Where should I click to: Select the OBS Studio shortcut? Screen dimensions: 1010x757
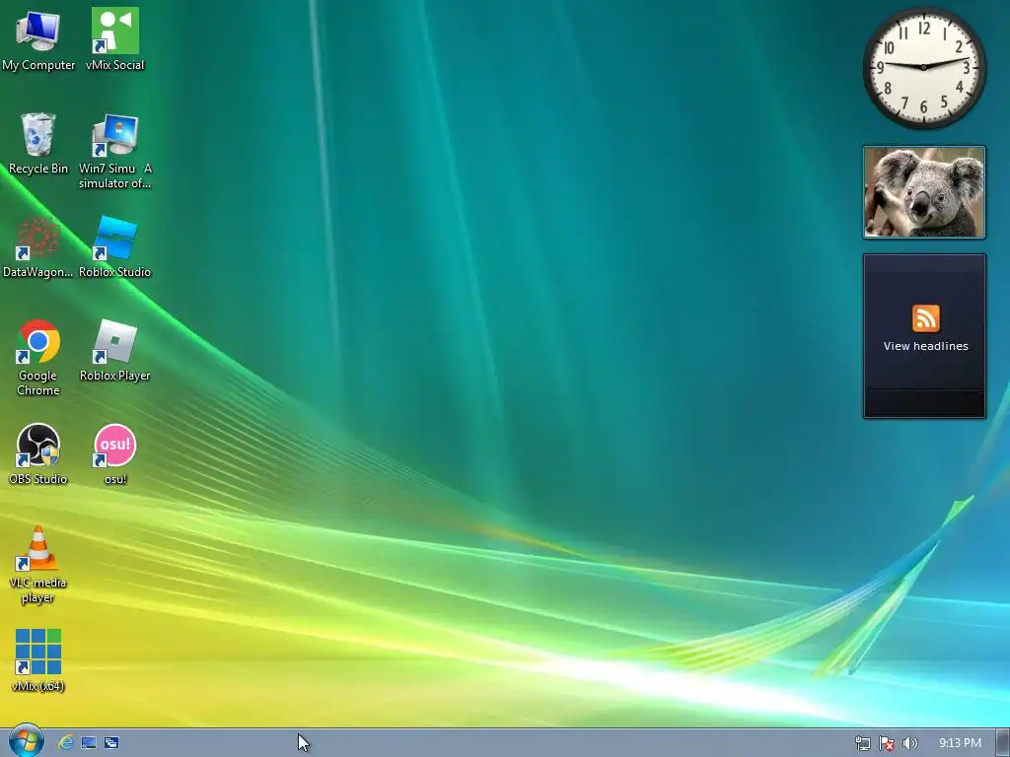click(38, 453)
